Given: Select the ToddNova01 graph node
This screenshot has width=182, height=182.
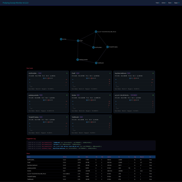Looking at the screenshot, I should pyautogui.click(x=96, y=63).
